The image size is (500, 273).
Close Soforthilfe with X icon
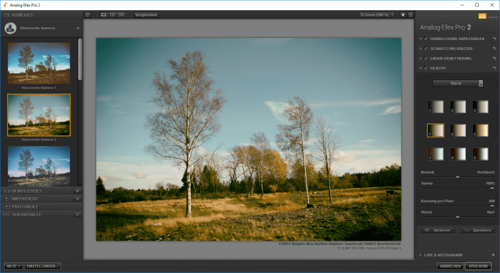tap(78, 214)
